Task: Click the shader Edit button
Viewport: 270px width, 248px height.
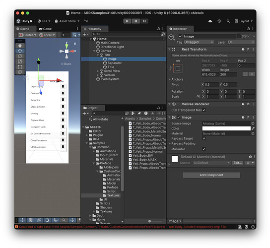Action: coord(237,163)
